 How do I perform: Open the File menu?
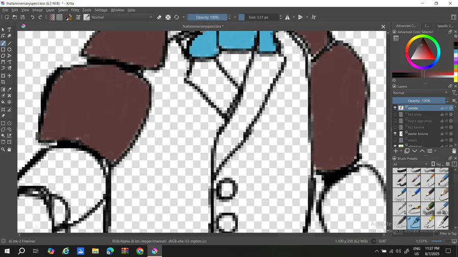tap(5, 10)
